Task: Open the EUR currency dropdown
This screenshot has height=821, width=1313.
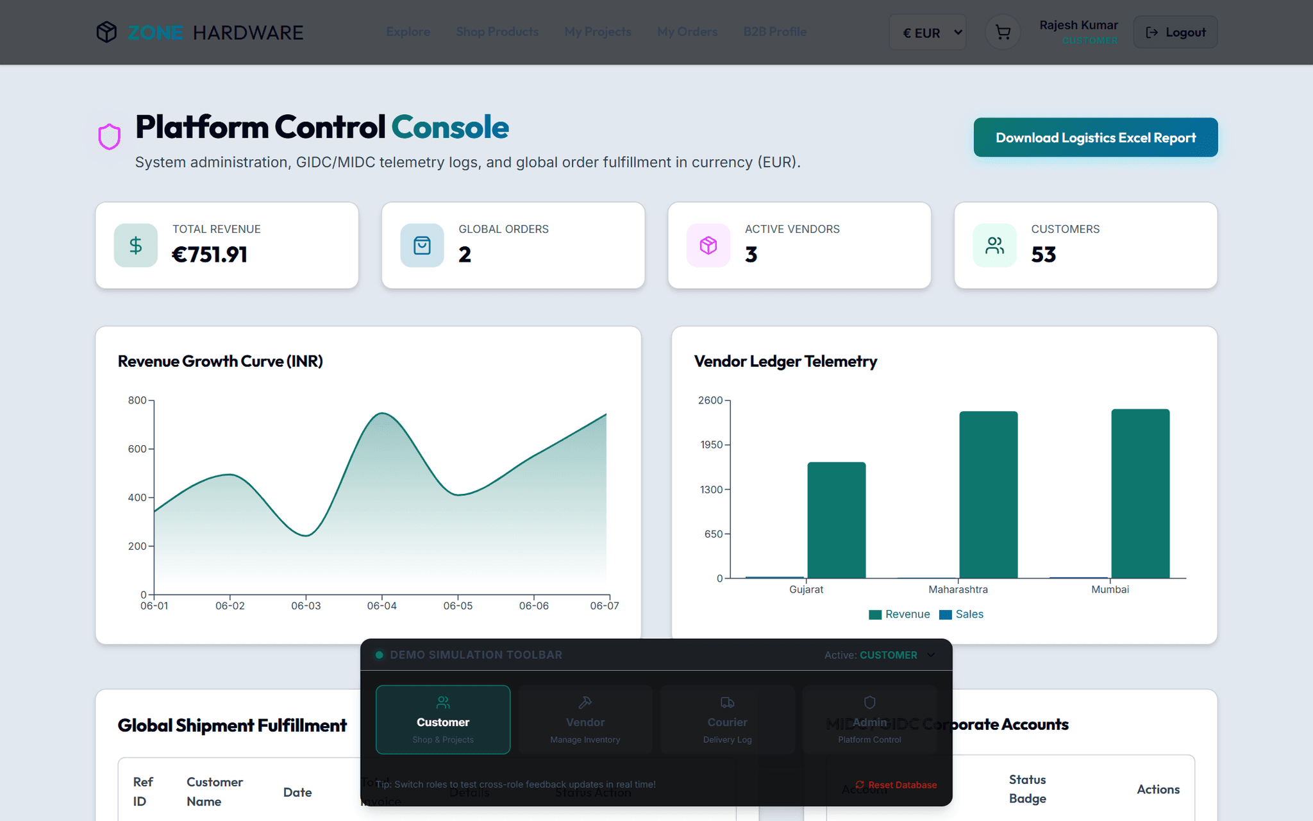Action: [928, 32]
